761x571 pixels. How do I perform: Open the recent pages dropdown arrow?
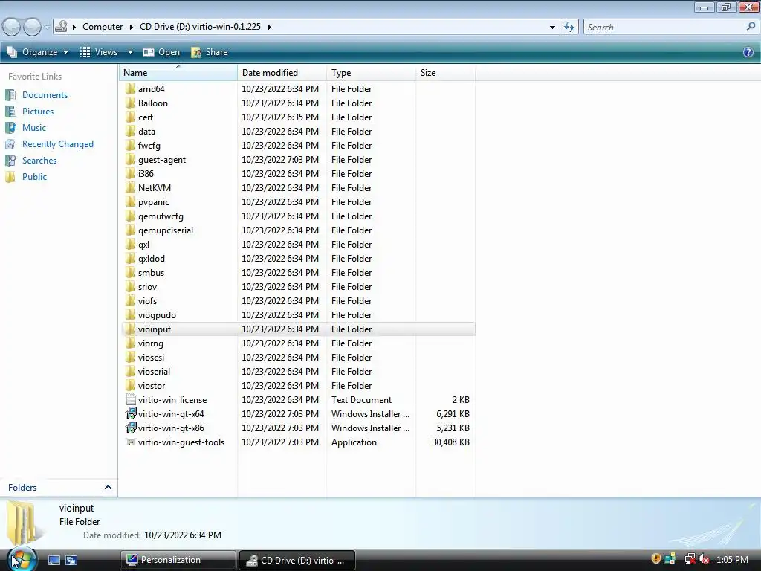(x=47, y=28)
